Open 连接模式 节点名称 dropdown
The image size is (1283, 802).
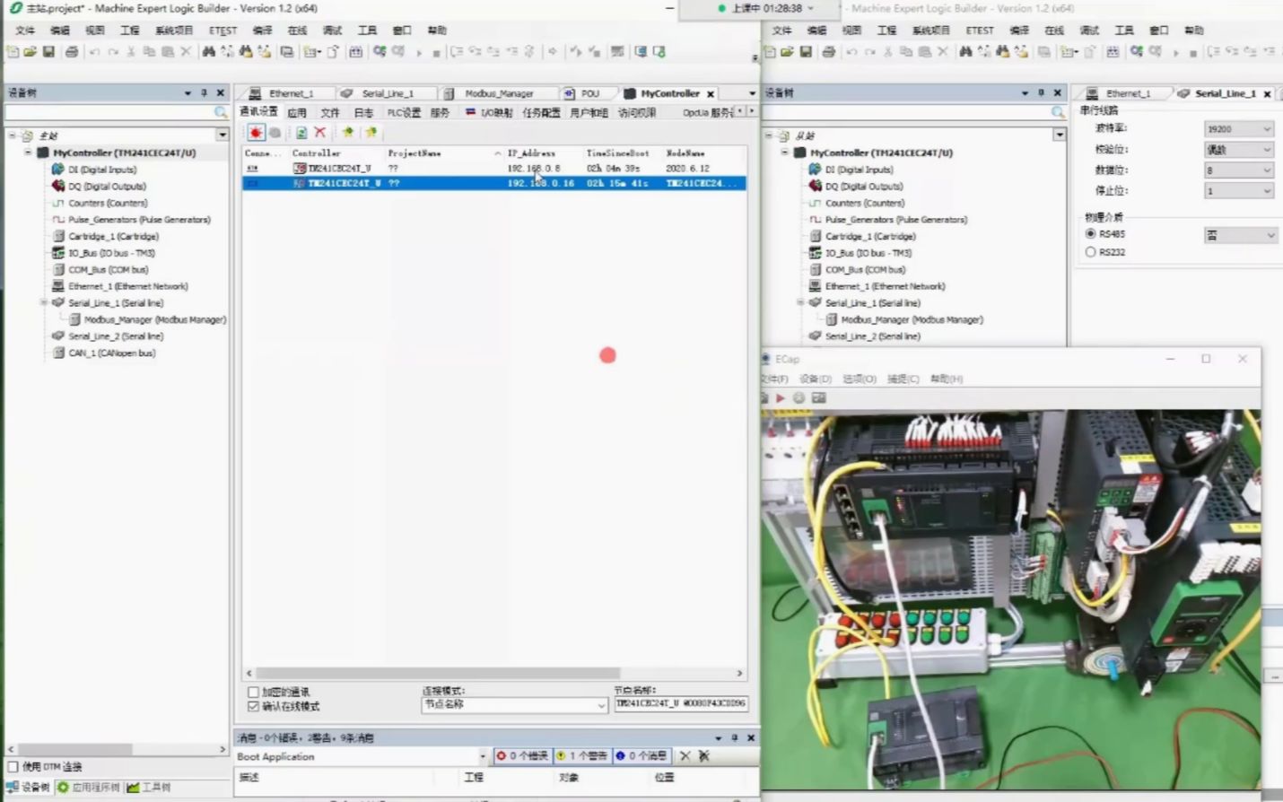(x=515, y=705)
